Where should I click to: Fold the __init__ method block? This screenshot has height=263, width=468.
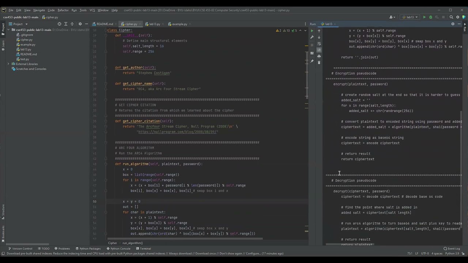pyautogui.click(x=106, y=35)
